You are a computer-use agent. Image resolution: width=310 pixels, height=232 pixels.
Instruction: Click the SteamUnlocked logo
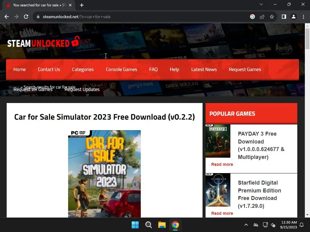point(44,42)
